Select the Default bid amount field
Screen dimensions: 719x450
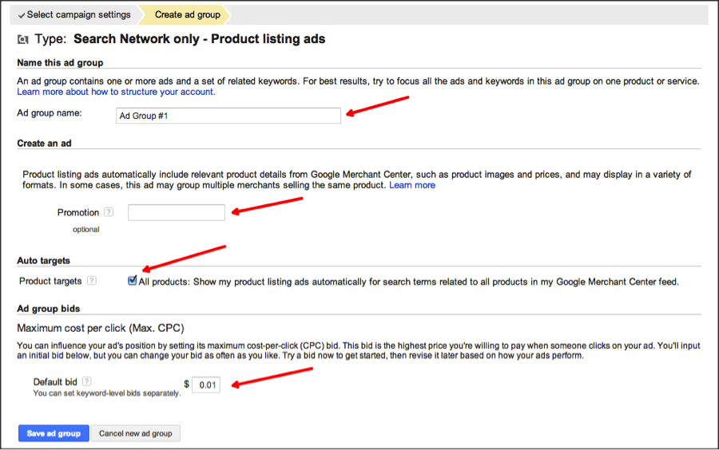coord(206,385)
